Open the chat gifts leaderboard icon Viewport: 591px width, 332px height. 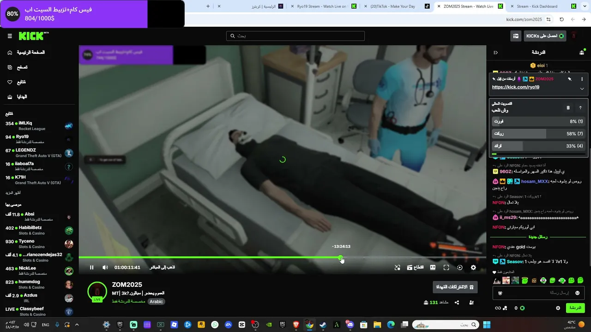pos(582,53)
